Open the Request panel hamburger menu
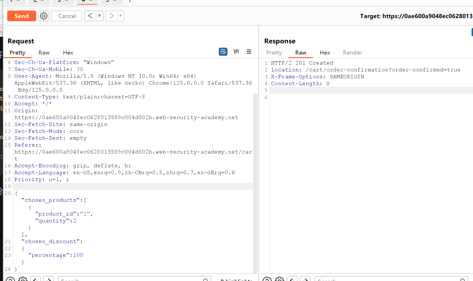 249,52
